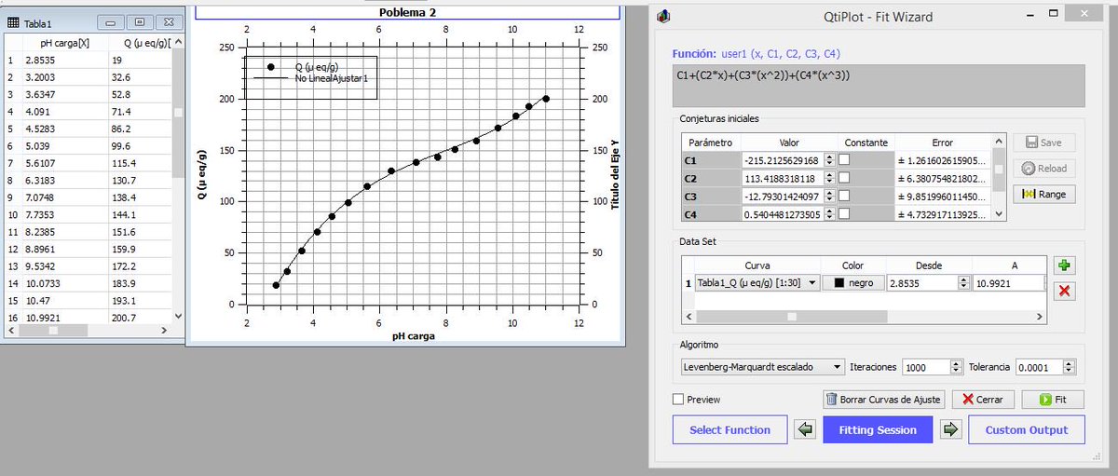The image size is (1118, 476).
Task: Open the Fitting Session page
Action: [x=878, y=429]
